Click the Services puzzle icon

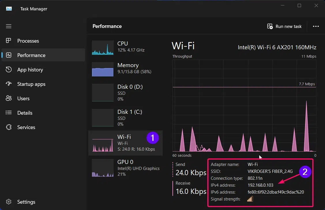click(8, 127)
